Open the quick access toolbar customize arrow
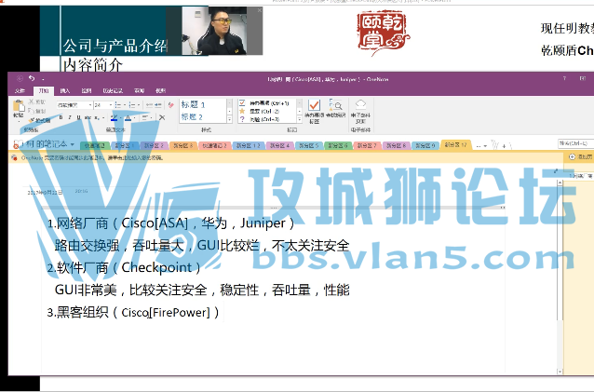594x392 pixels. 43,79
